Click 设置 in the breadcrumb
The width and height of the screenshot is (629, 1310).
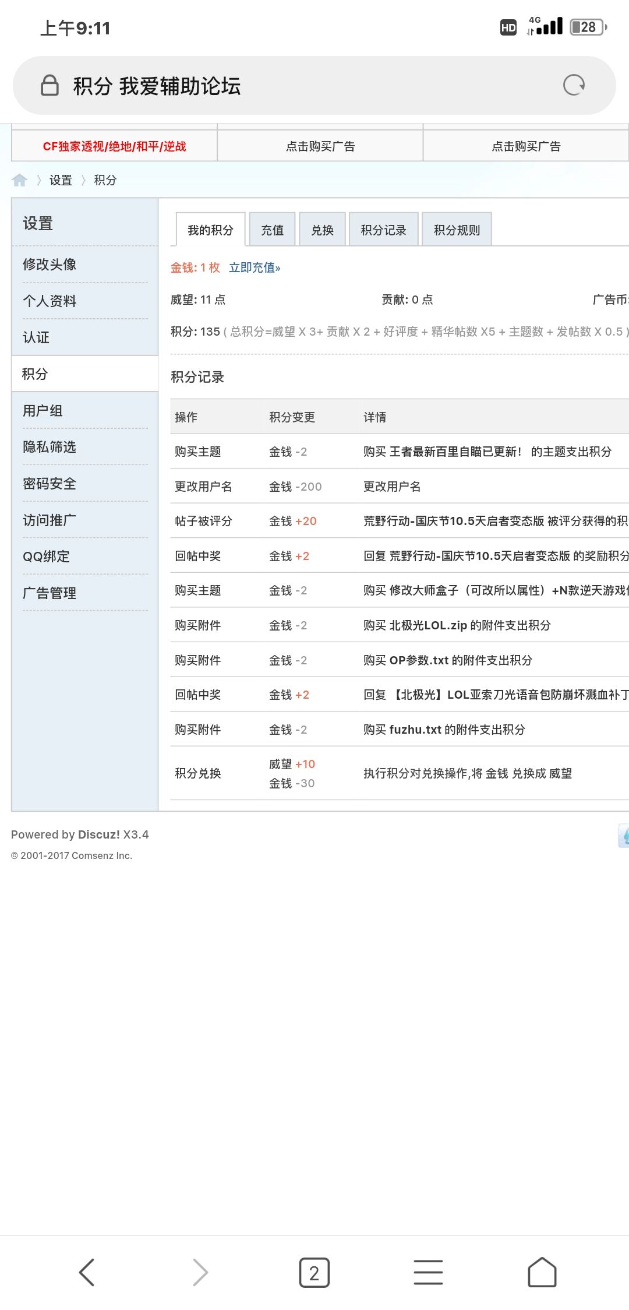(61, 180)
